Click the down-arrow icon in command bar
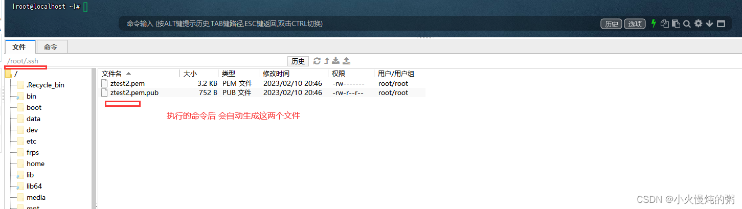 point(709,24)
